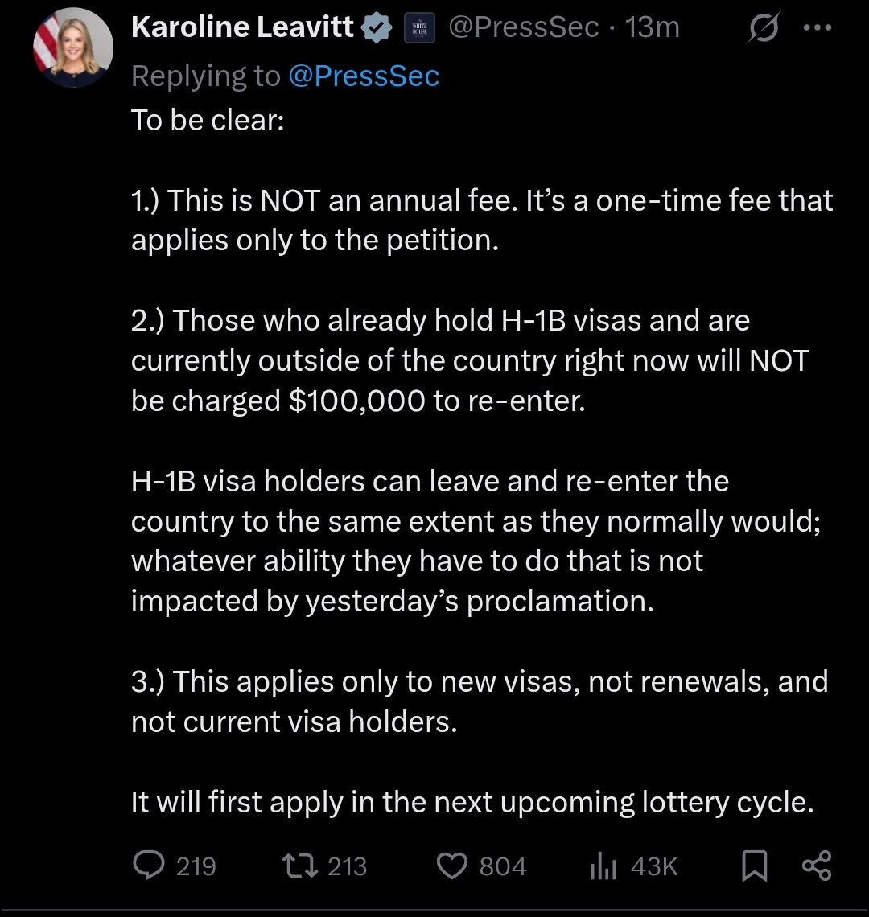The height and width of the screenshot is (917, 869).
Task: Open Karoline Leavitt's profile picture
Action: tap(73, 47)
